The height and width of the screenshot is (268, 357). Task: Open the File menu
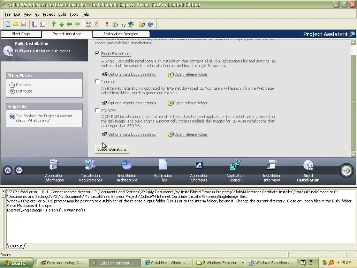click(8, 14)
